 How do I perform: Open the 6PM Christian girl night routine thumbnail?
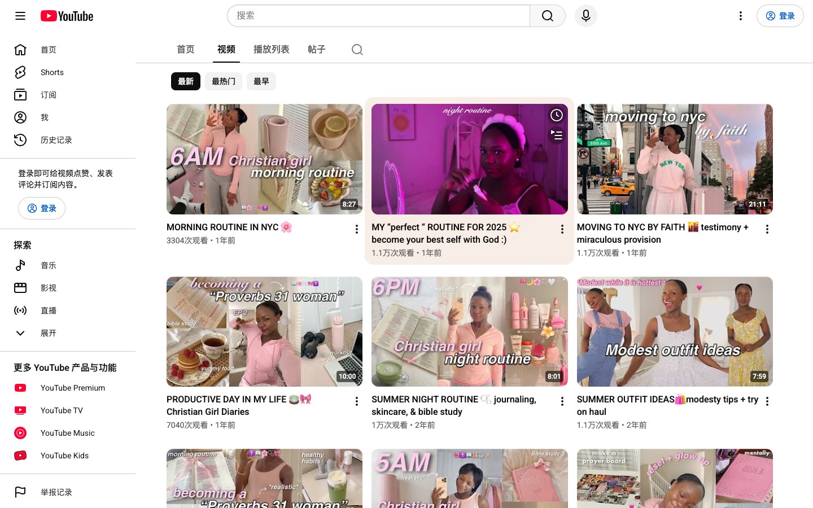470,331
